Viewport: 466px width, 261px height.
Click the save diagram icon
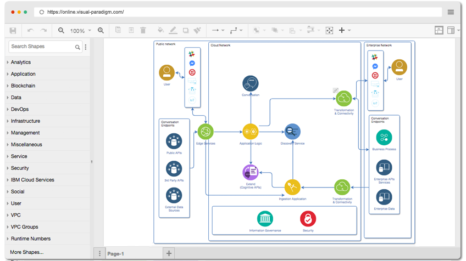(13, 31)
